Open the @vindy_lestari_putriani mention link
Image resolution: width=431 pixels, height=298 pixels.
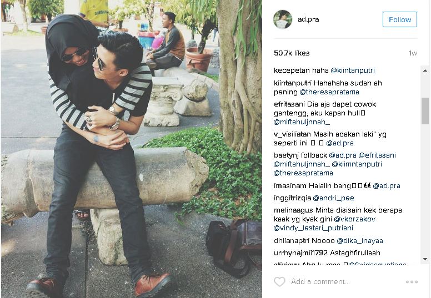pos(313,228)
